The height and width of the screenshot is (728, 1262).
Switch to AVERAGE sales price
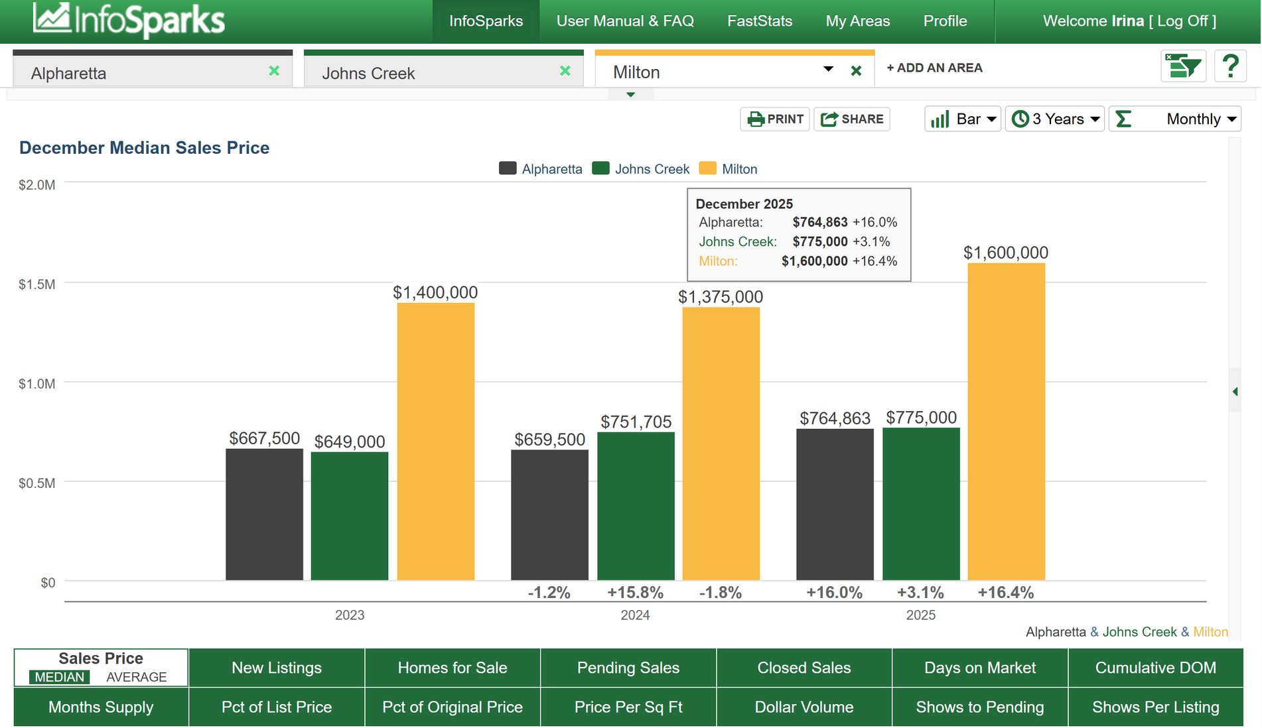136,677
